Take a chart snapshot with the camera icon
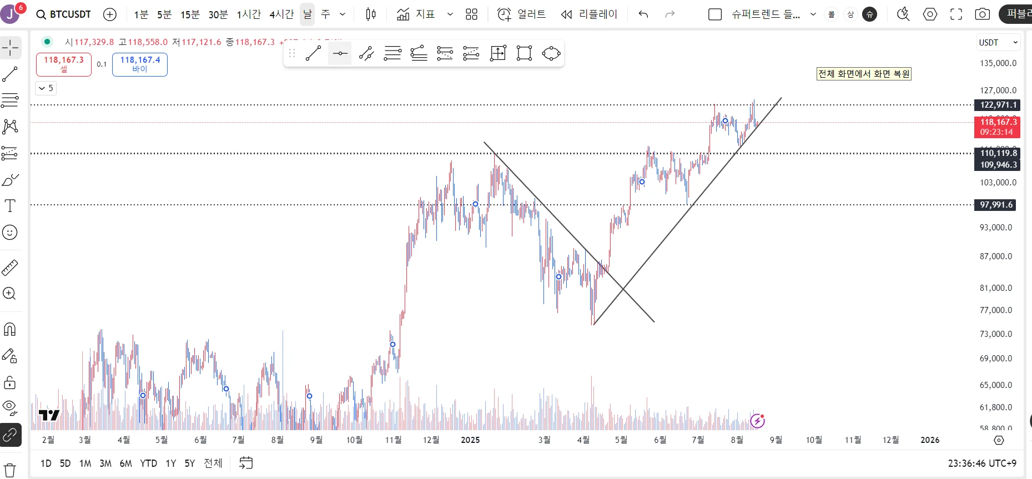Image resolution: width=1032 pixels, height=479 pixels. 982,14
